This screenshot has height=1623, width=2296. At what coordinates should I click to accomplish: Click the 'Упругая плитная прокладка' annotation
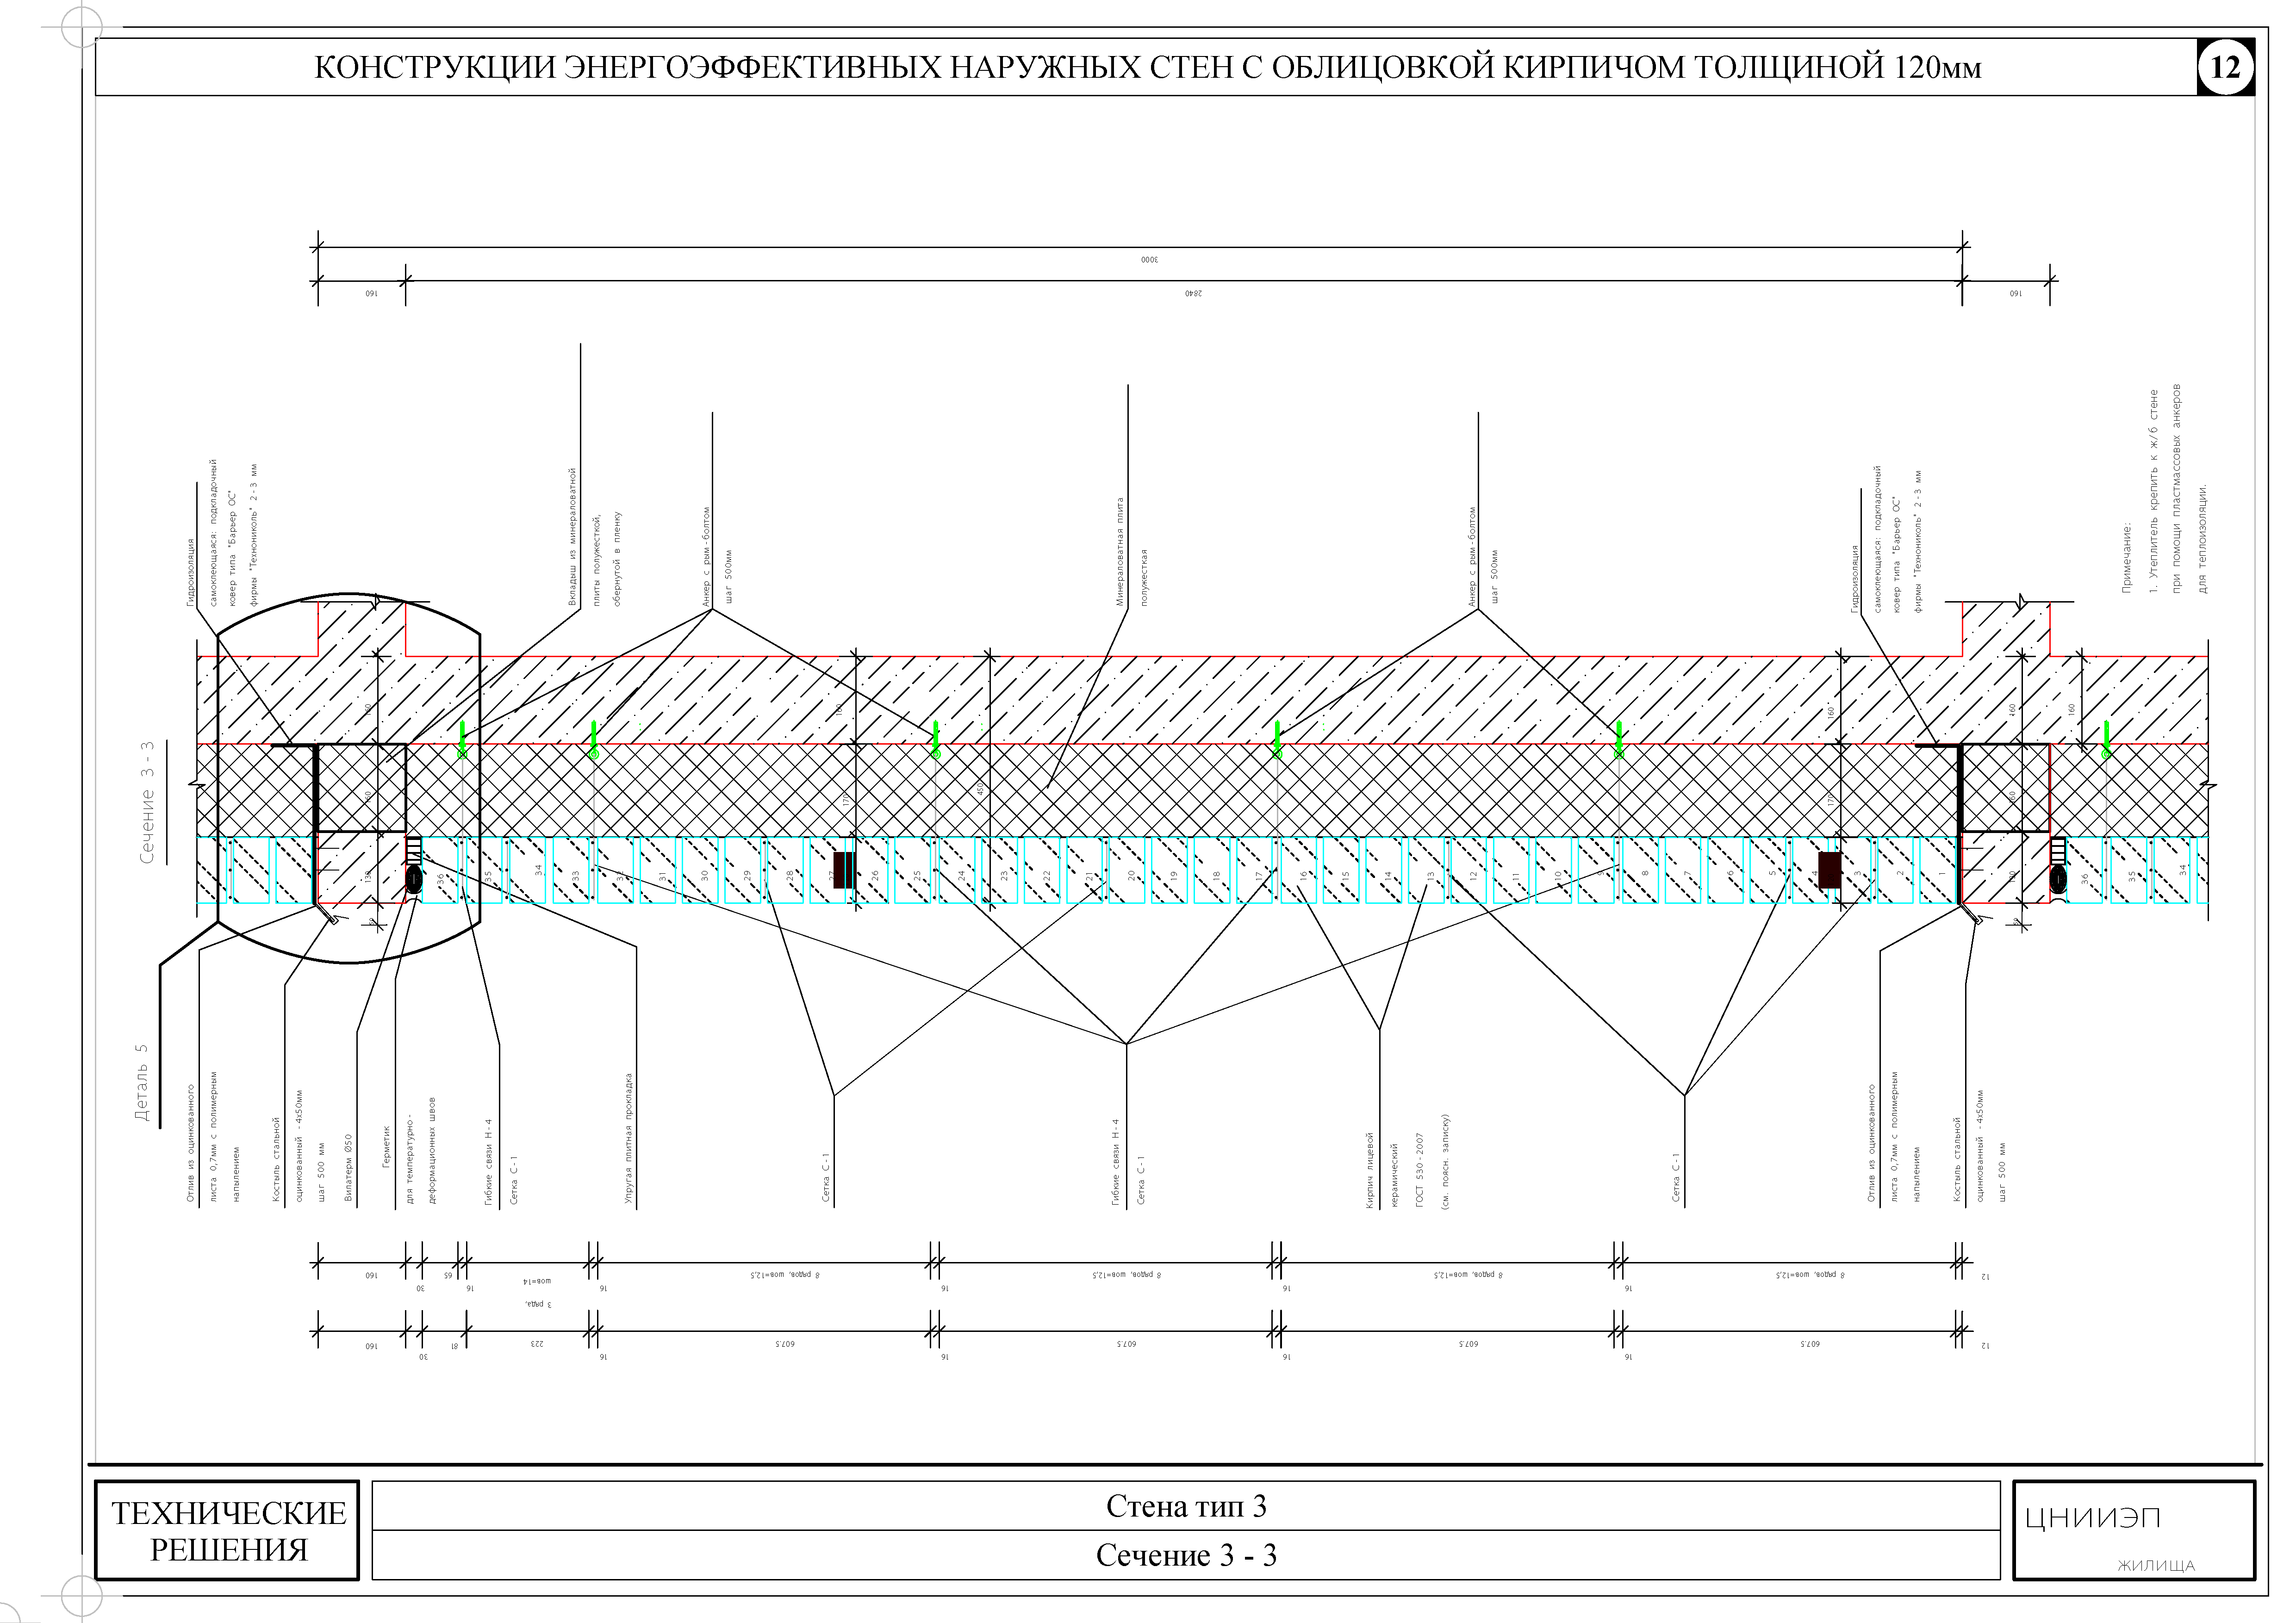(629, 1138)
